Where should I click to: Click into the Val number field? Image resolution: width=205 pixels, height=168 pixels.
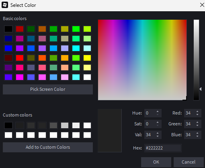[150, 135]
